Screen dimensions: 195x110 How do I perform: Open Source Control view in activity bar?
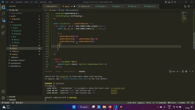click(x=3, y=20)
